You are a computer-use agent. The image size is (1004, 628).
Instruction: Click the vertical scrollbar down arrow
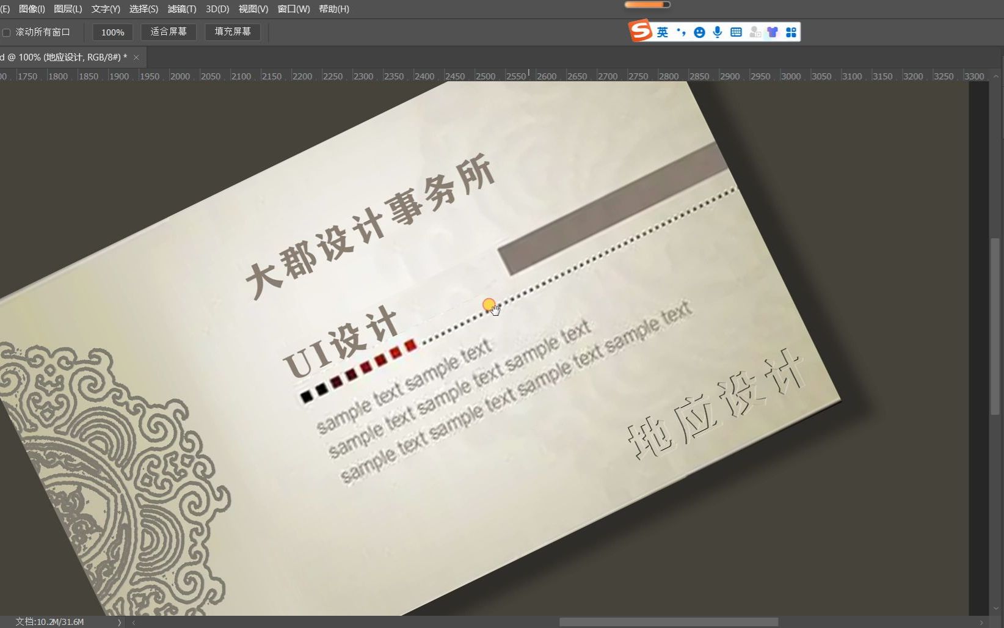coord(996,609)
